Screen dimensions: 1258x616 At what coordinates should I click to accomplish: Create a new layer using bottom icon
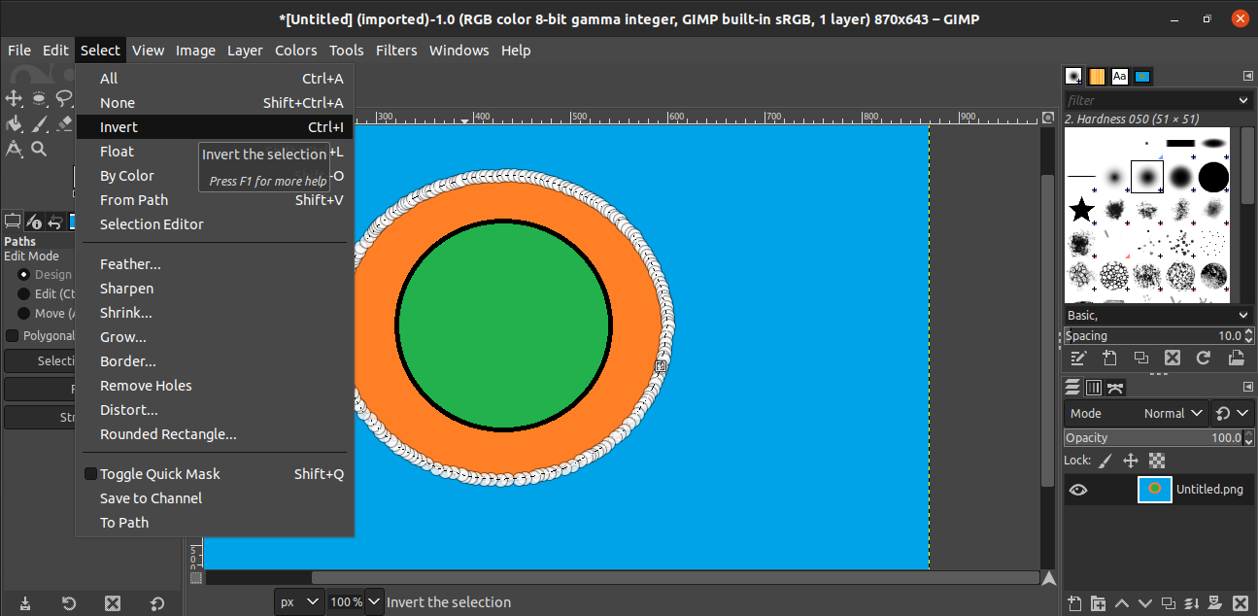1074,603
